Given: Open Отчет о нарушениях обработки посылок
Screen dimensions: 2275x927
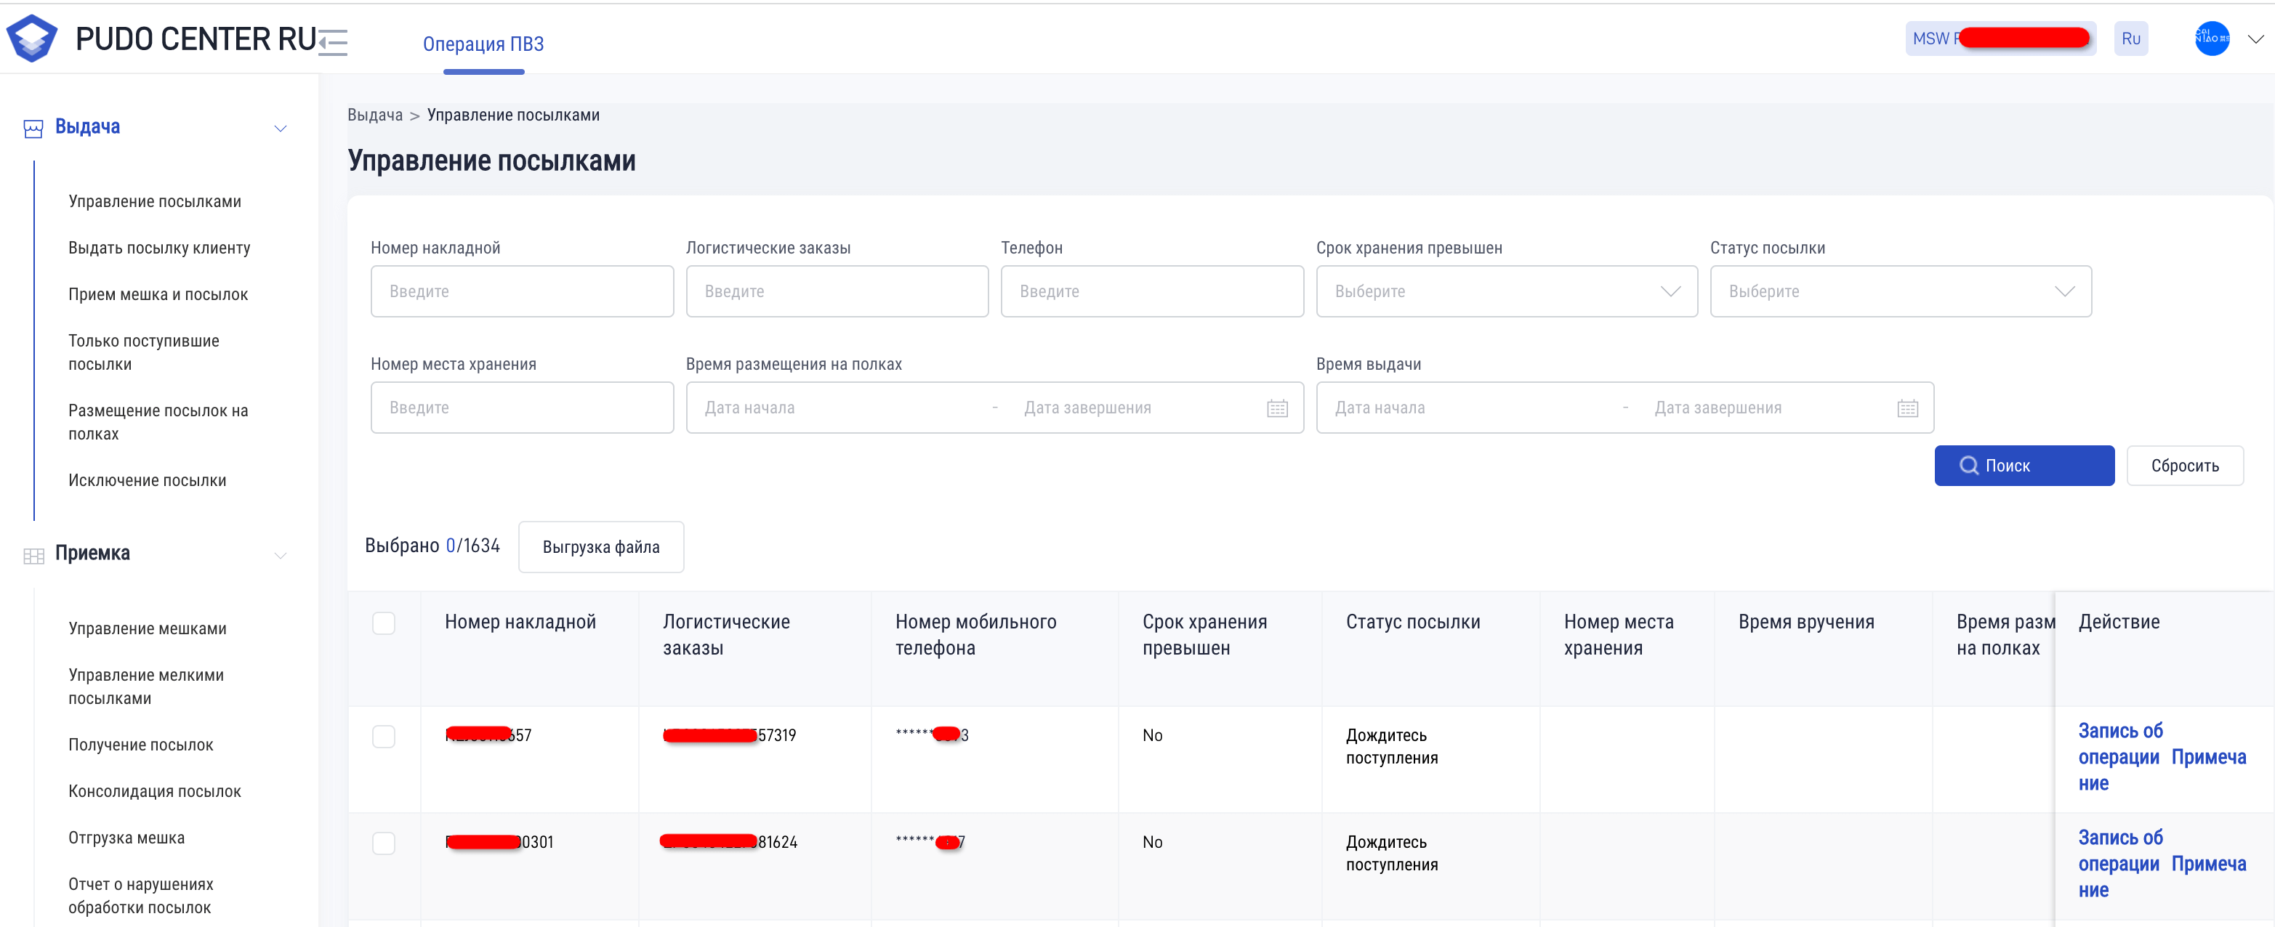Looking at the screenshot, I should click(x=140, y=896).
